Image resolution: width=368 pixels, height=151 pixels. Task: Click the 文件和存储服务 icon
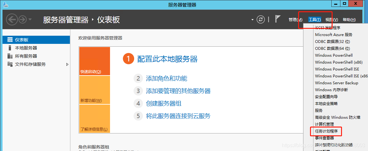pyautogui.click(x=10, y=64)
